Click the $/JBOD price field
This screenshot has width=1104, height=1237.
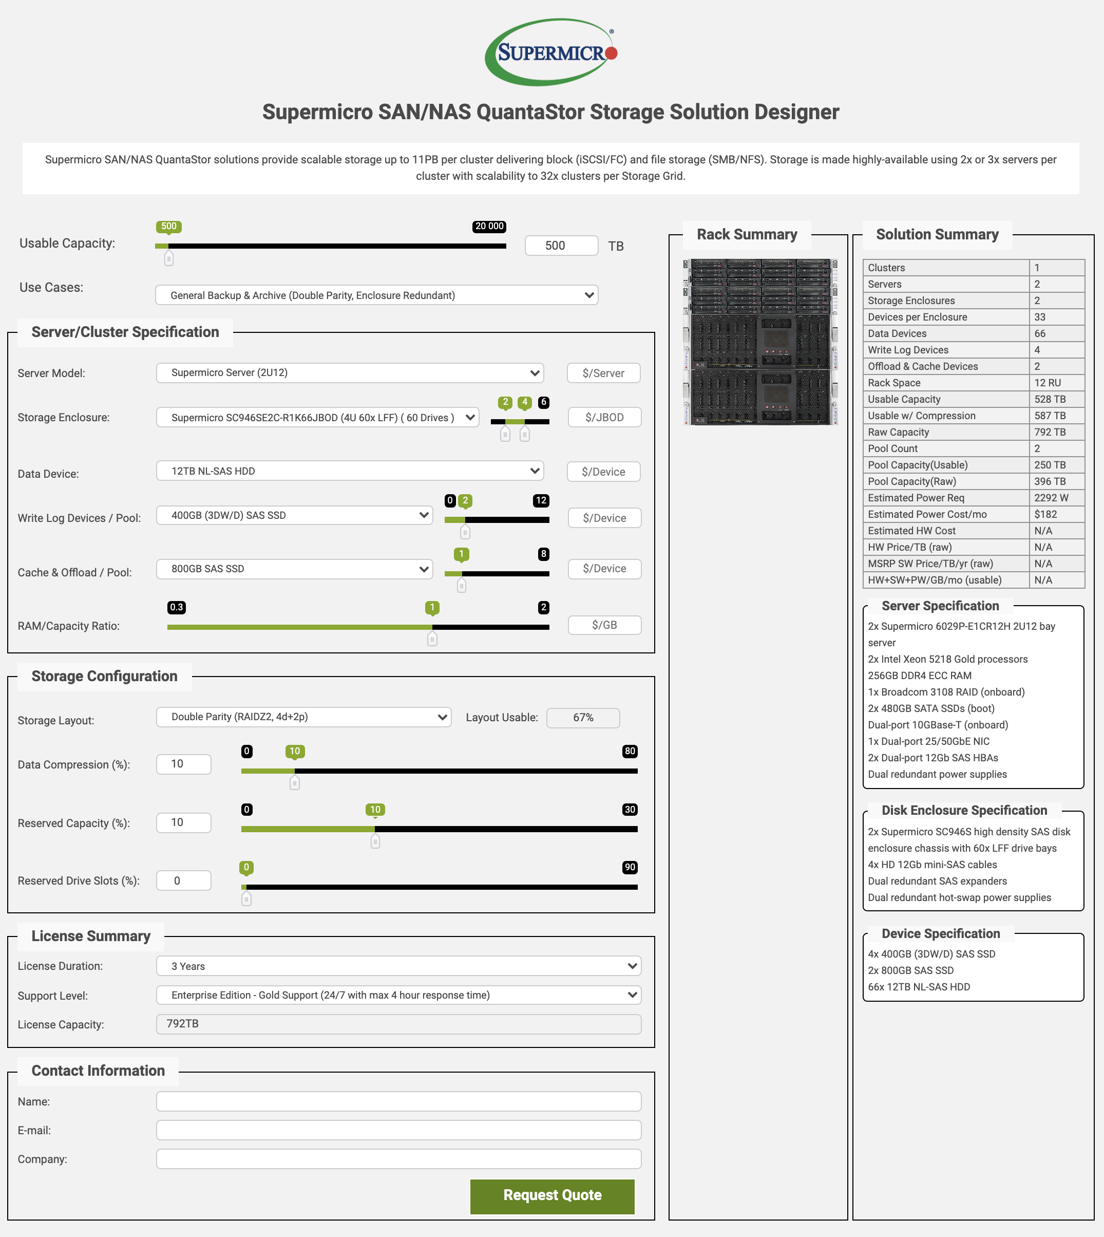604,418
